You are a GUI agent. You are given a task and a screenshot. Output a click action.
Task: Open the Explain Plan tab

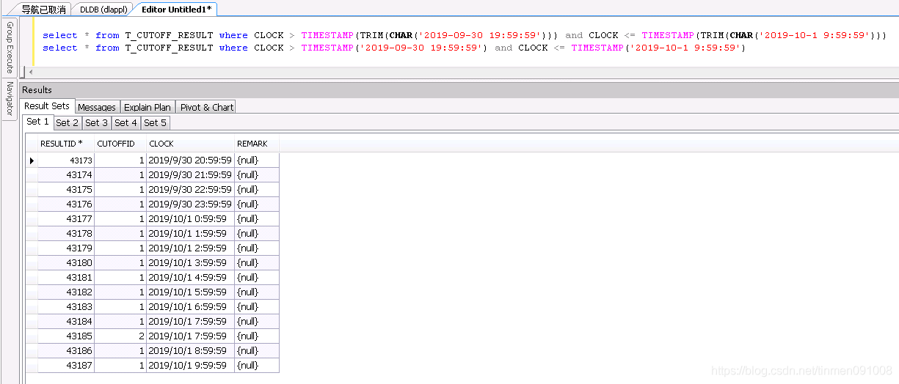[148, 107]
